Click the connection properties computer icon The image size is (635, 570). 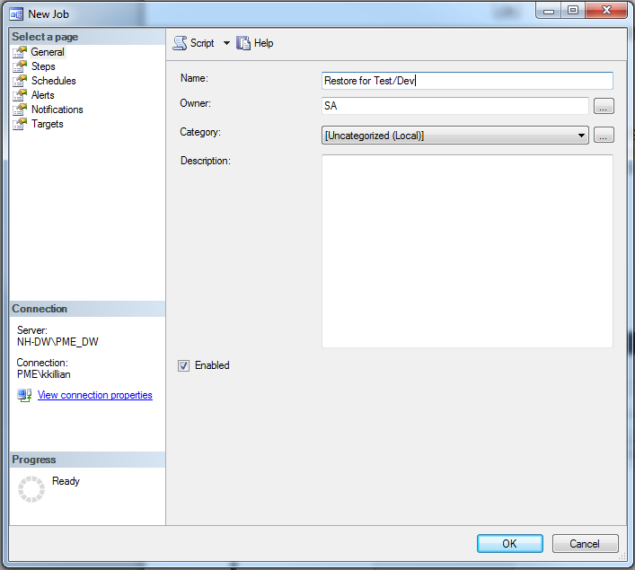[24, 395]
